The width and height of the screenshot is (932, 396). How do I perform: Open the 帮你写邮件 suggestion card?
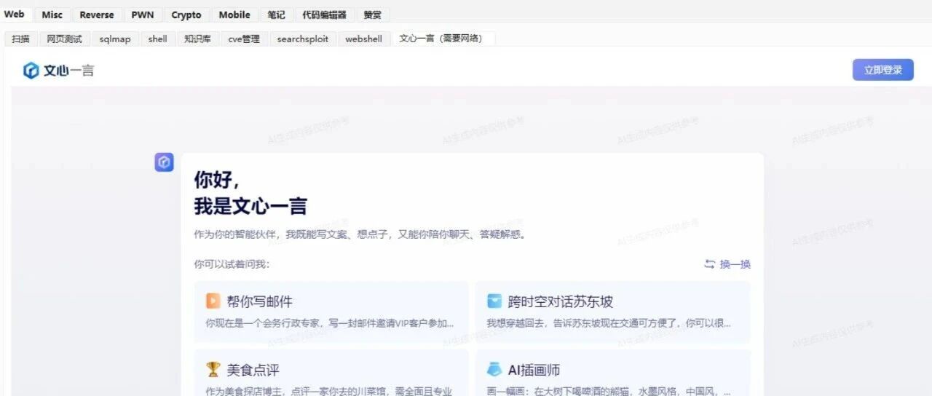tap(331, 312)
